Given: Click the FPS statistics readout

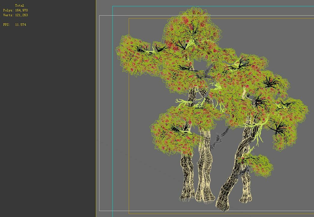Looking at the screenshot, I should point(14,25).
